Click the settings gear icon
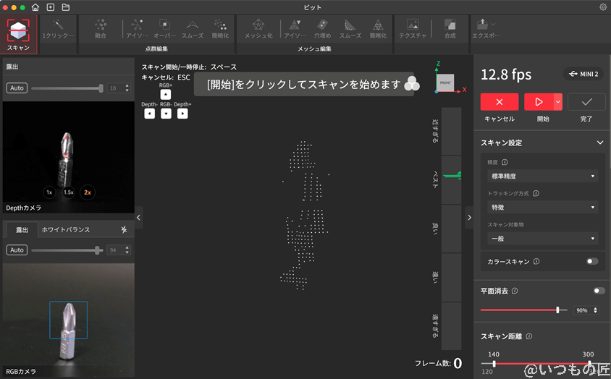Image resolution: width=611 pixels, height=379 pixels. (603, 7)
